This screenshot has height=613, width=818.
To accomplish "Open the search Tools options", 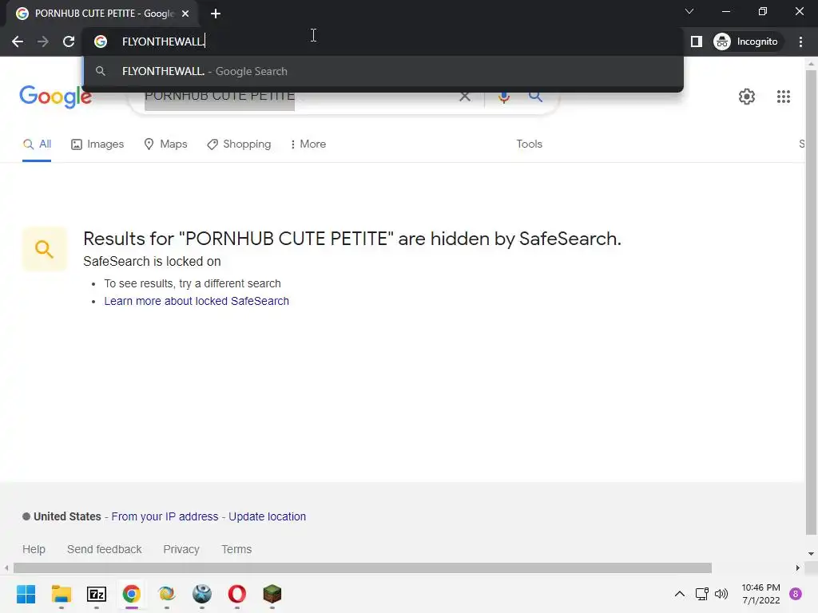I will click(529, 144).
